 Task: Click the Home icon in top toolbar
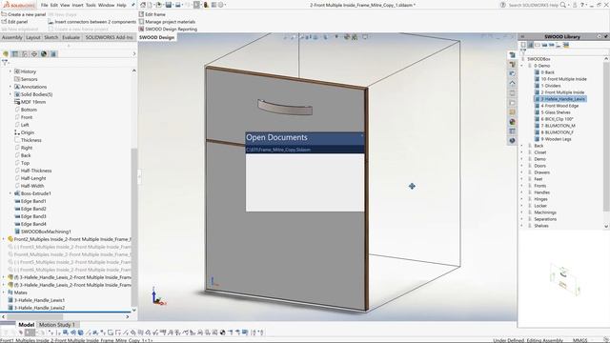(x=143, y=5)
